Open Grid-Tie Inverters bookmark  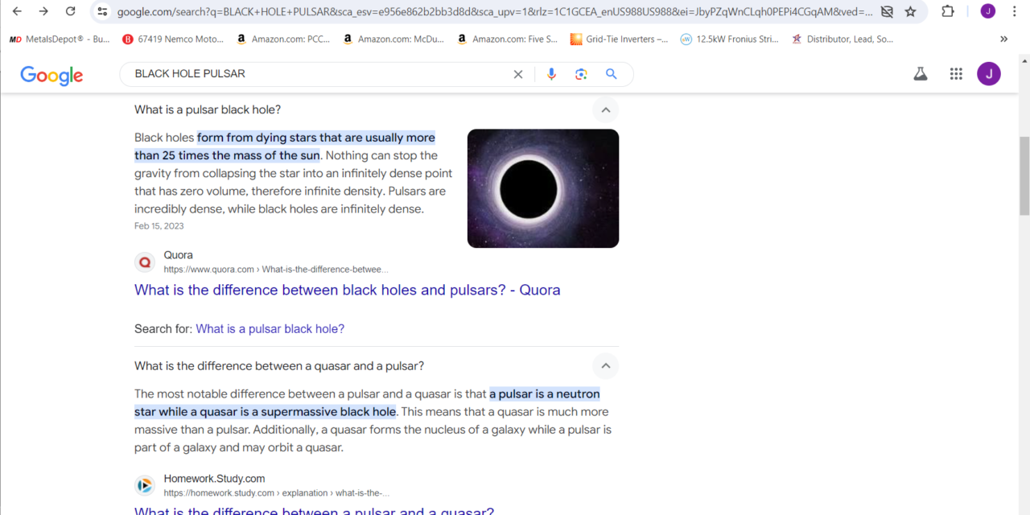click(x=619, y=39)
